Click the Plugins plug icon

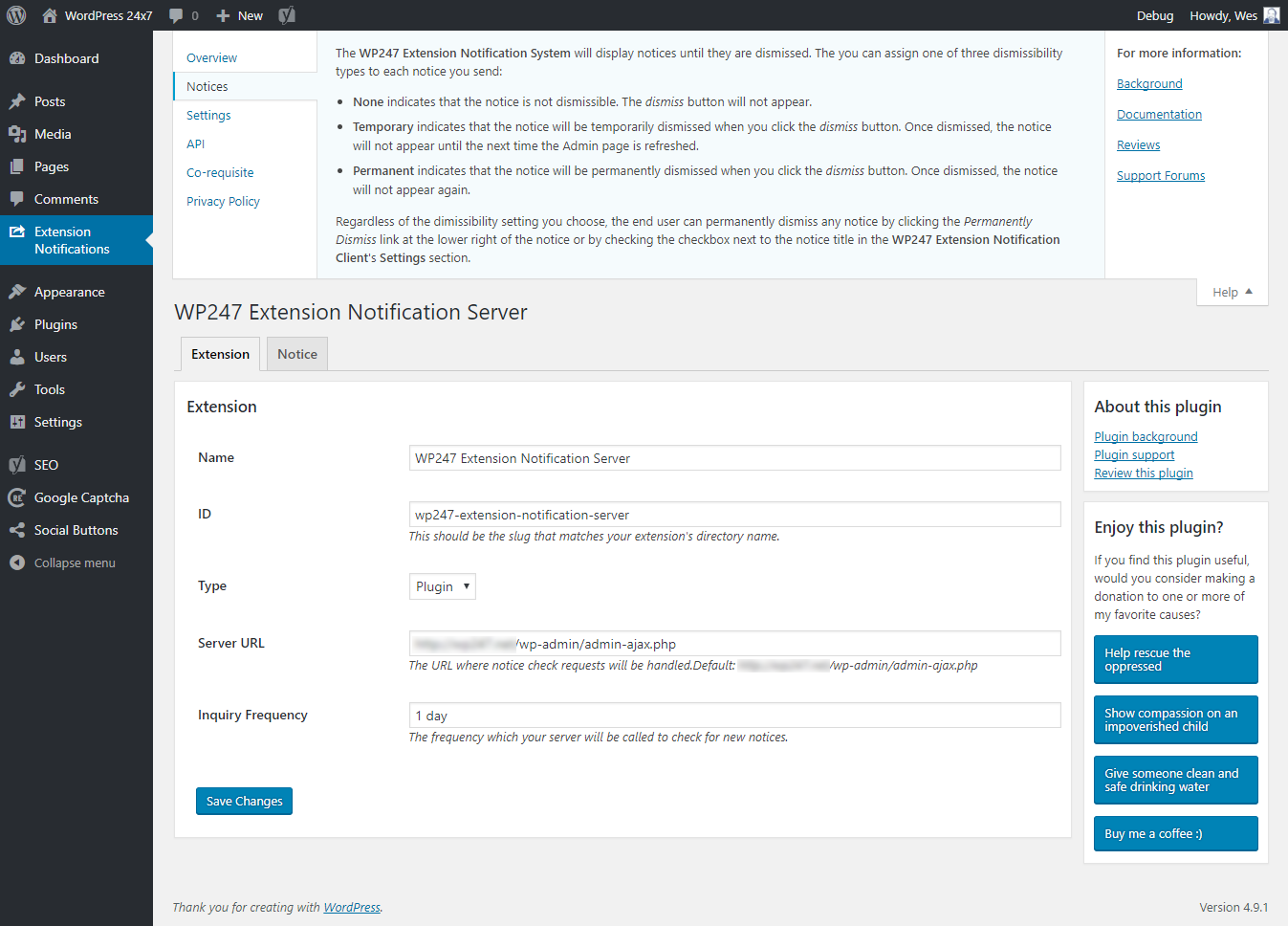[x=17, y=324]
